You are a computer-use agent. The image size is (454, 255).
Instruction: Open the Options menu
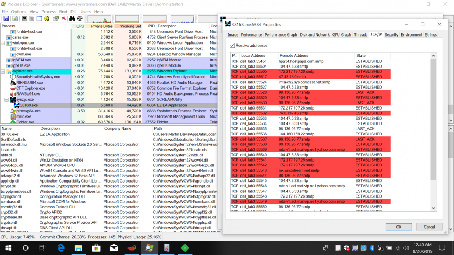18,12
